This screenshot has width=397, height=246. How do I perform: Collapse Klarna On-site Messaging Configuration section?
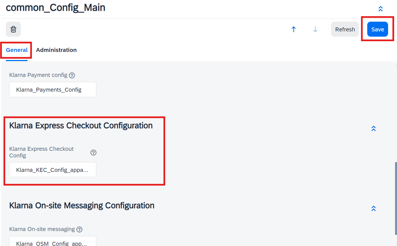coord(374,208)
